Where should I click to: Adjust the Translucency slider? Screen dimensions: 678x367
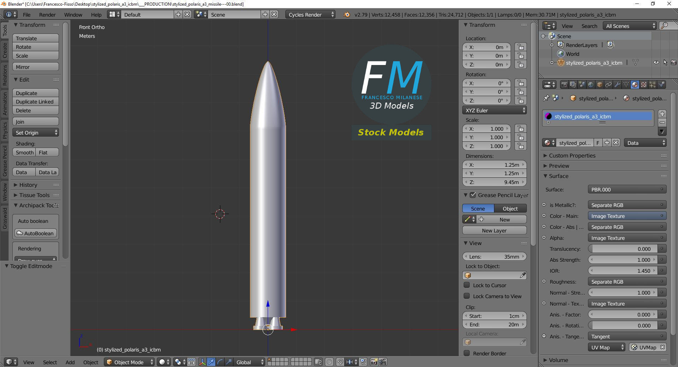tap(623, 249)
